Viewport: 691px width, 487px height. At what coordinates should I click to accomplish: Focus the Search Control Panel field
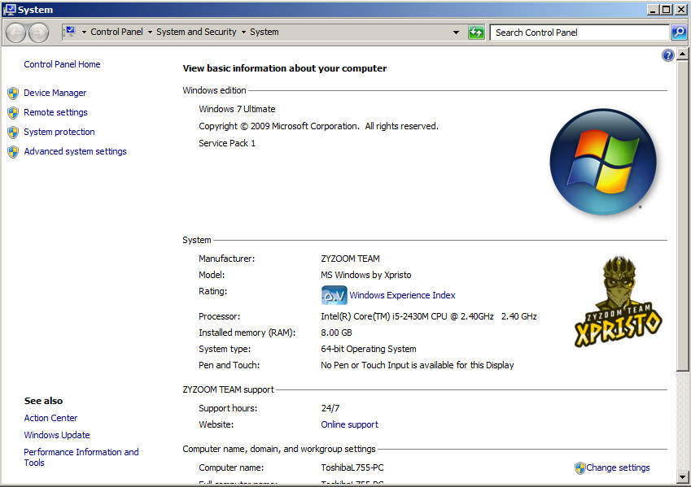click(580, 33)
